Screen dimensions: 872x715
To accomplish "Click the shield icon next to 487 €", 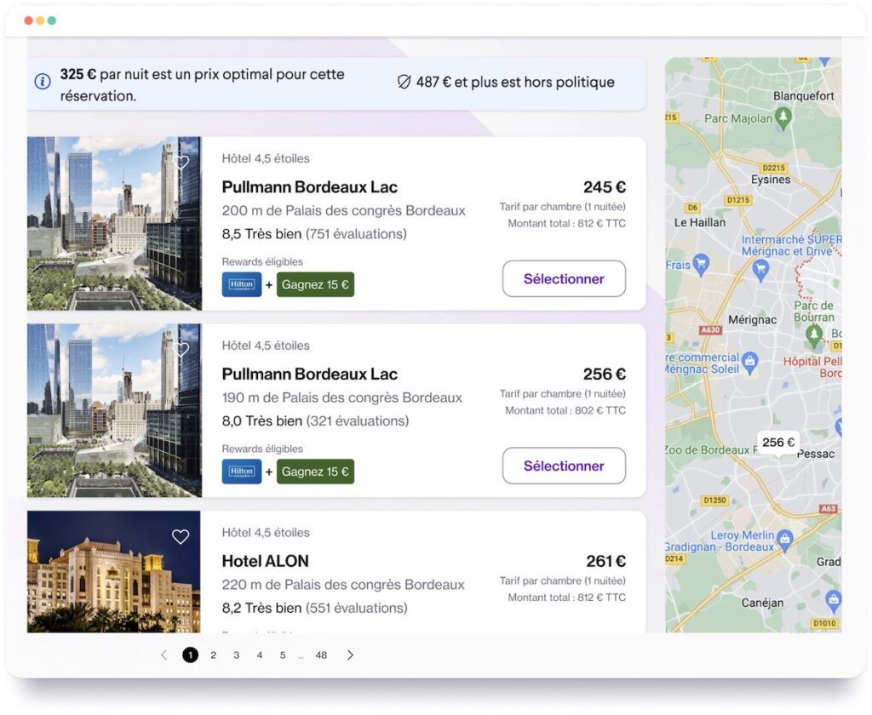I will [x=404, y=82].
